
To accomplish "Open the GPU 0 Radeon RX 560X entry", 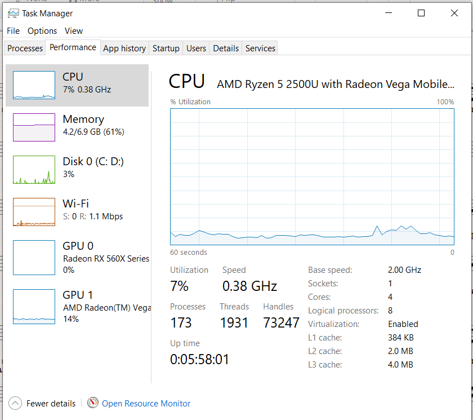I will [78, 258].
